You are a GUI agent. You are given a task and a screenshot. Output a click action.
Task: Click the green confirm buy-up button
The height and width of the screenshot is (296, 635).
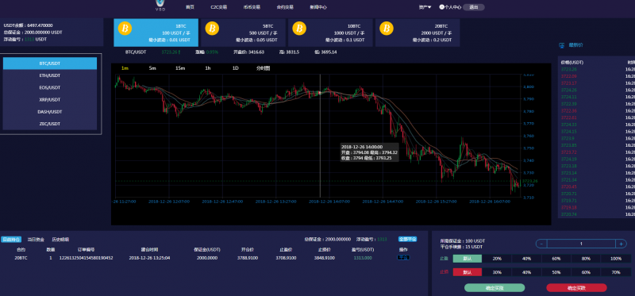[x=495, y=288]
